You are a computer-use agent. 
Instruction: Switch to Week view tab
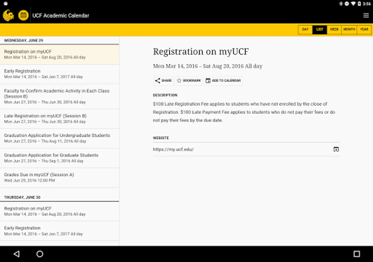pos(334,29)
